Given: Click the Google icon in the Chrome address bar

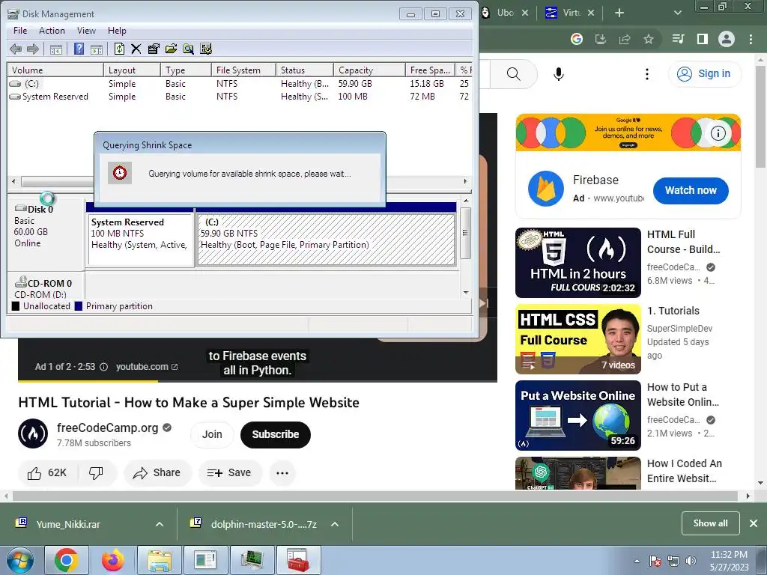Looking at the screenshot, I should click(577, 39).
